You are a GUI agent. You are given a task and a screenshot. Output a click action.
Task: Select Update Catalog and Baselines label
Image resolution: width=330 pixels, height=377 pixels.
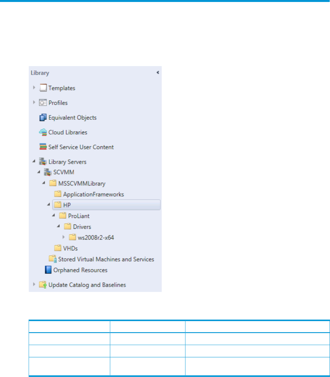tap(87, 285)
